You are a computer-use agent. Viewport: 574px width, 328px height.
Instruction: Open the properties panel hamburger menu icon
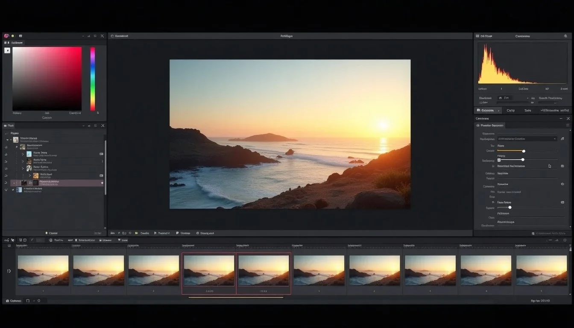point(568,126)
